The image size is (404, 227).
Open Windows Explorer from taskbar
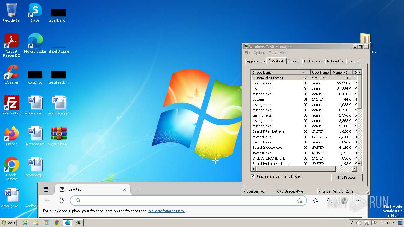[x=36, y=223]
